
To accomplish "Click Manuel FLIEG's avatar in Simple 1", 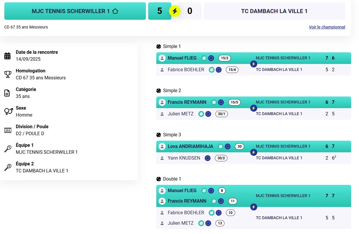I will (162, 58).
